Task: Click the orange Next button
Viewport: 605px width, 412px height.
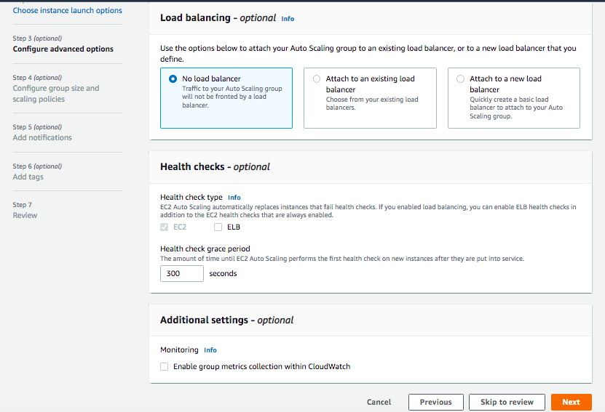Action: click(x=571, y=402)
